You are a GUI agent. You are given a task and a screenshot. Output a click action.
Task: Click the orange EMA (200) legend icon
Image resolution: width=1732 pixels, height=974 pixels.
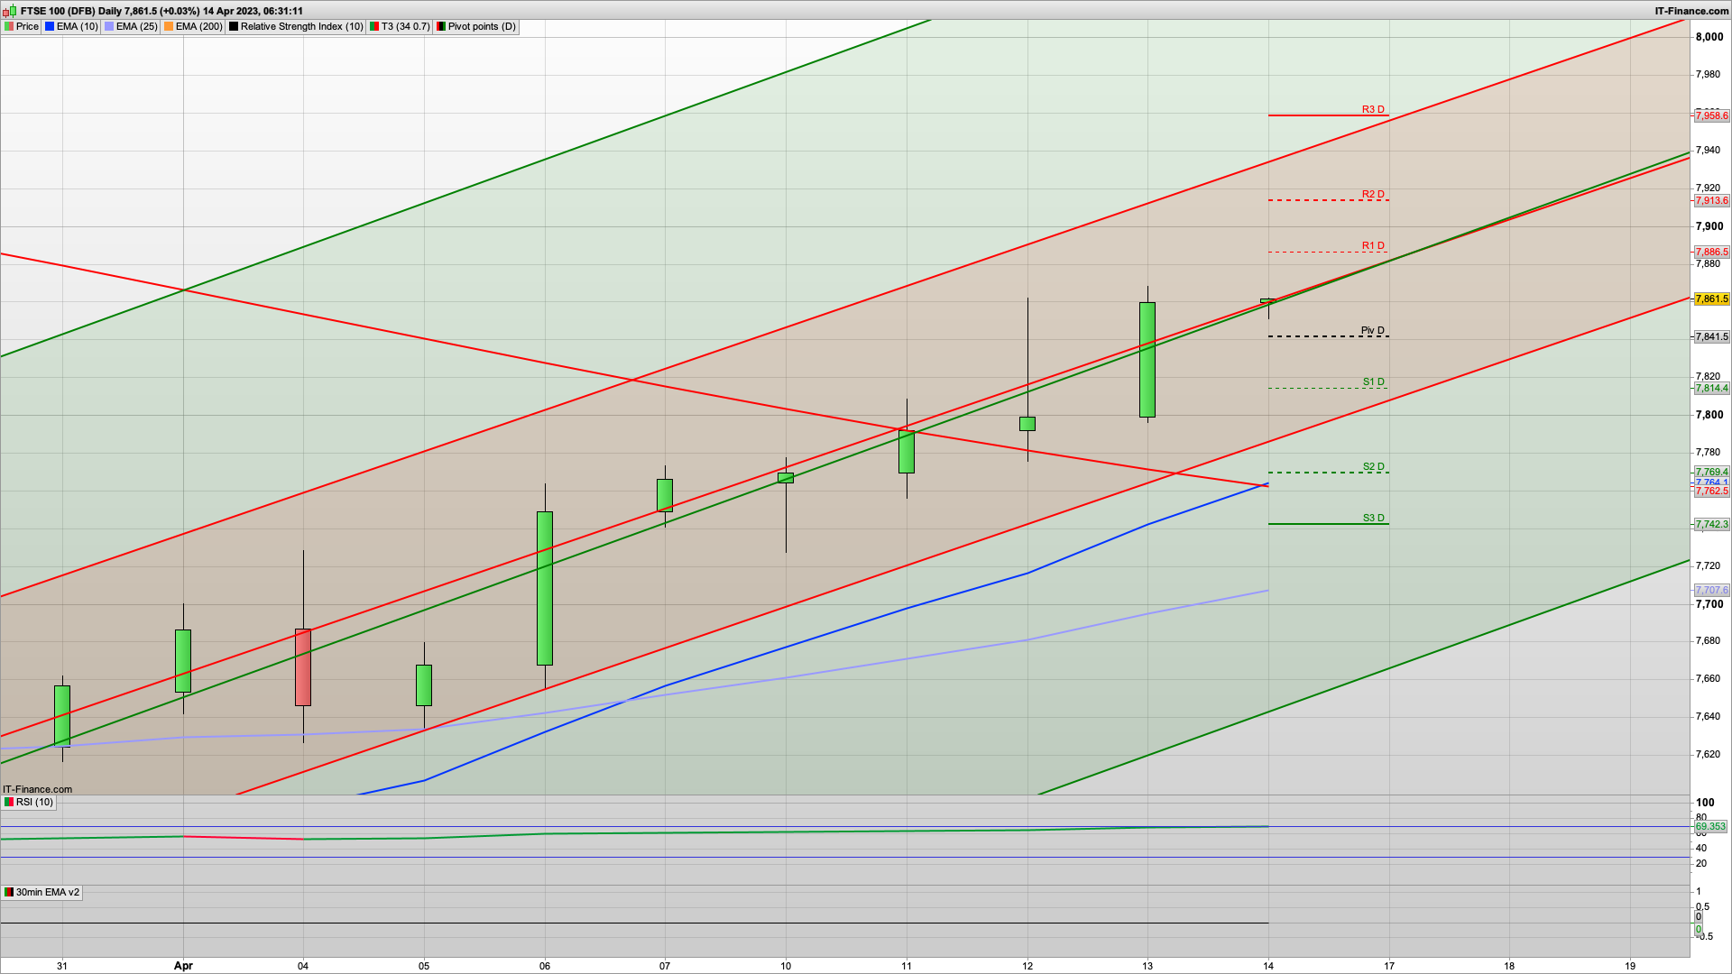tap(169, 26)
